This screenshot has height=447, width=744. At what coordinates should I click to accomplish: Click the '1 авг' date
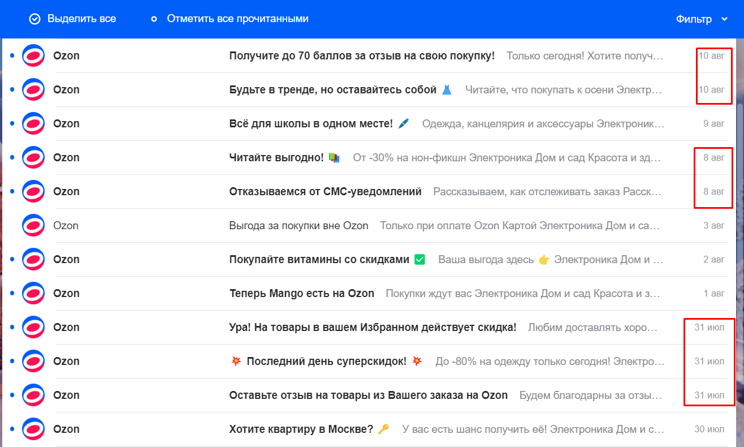(714, 293)
